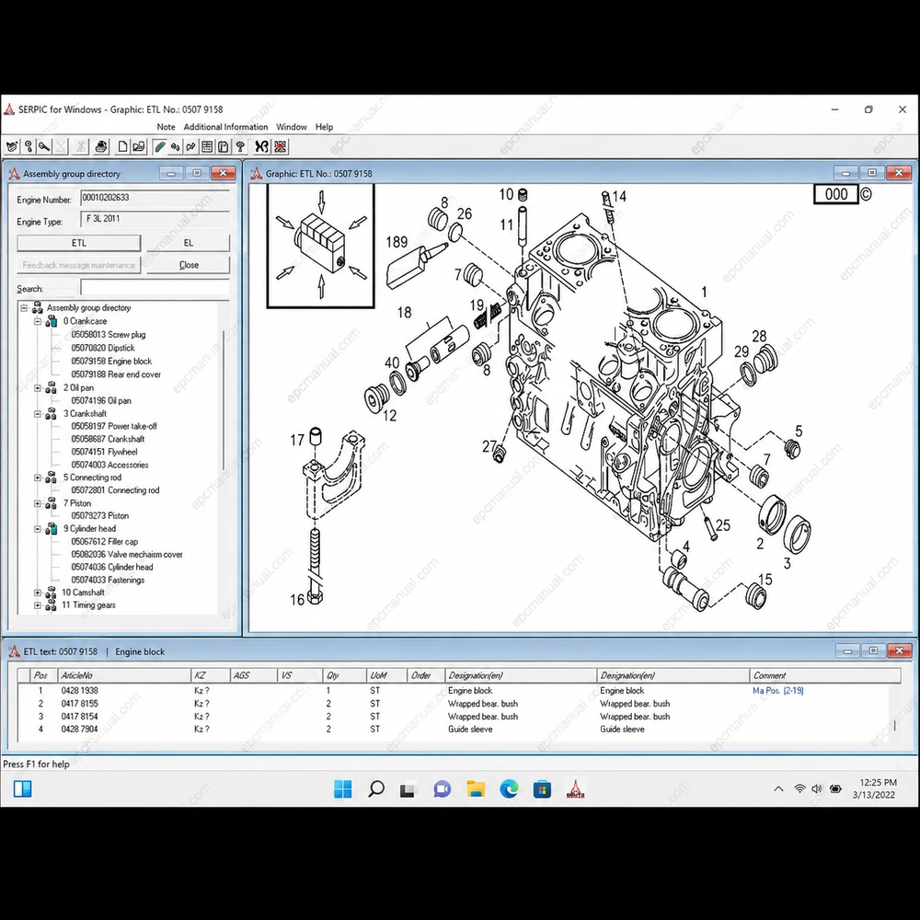Click the 000 box in the graphic

point(836,194)
